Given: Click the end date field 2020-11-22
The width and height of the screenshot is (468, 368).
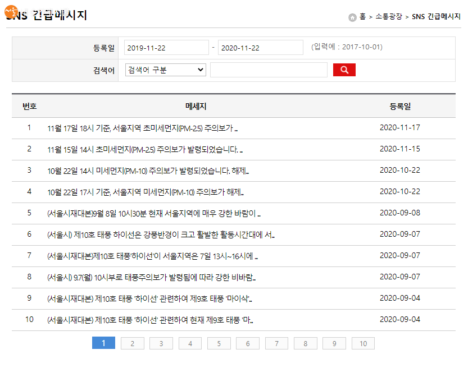Looking at the screenshot, I should pos(260,48).
